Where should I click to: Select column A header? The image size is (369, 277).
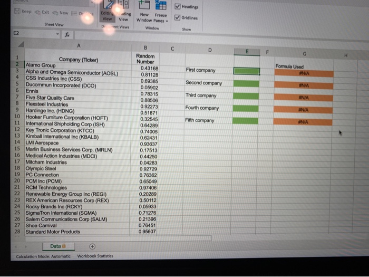(79, 46)
